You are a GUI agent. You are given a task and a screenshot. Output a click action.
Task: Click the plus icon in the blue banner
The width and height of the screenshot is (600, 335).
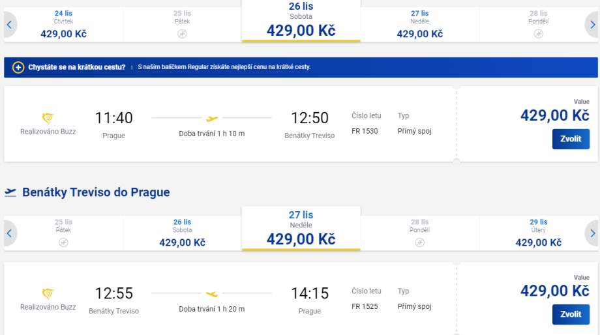(18, 67)
